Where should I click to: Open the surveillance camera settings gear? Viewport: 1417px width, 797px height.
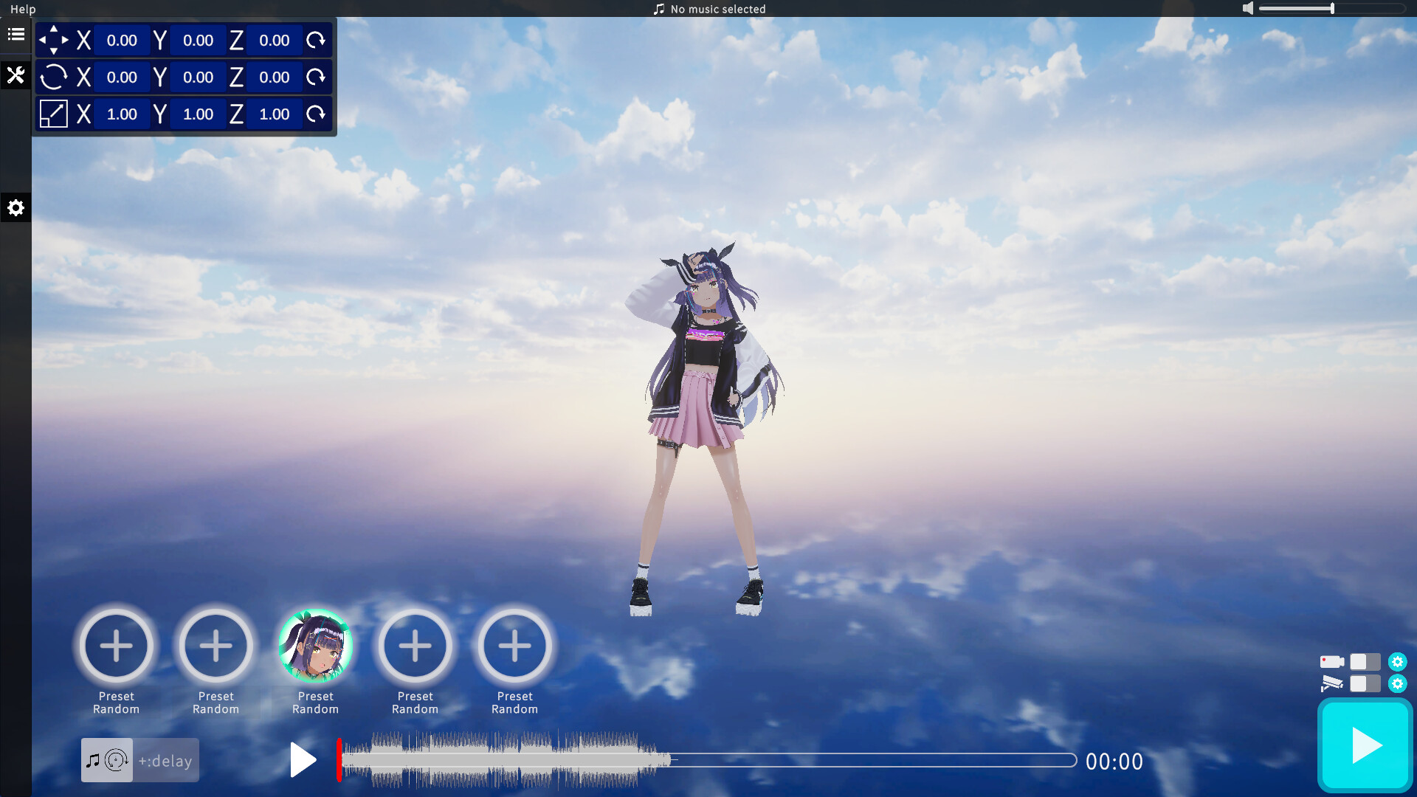pyautogui.click(x=1397, y=684)
